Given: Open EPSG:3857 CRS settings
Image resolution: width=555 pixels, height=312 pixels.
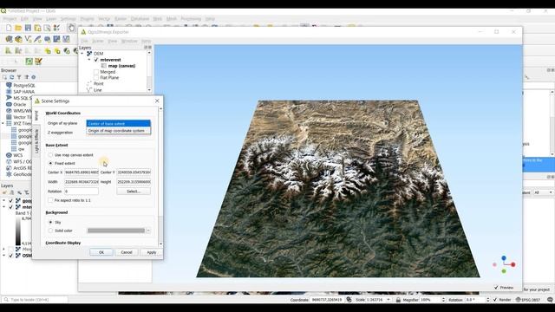Looking at the screenshot, I should click(528, 300).
